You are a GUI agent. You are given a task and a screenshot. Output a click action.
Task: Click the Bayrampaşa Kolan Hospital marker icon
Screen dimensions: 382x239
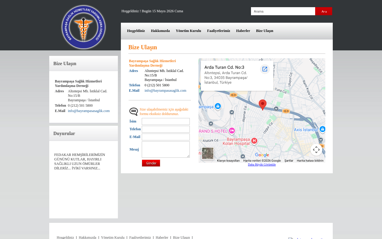click(254, 141)
